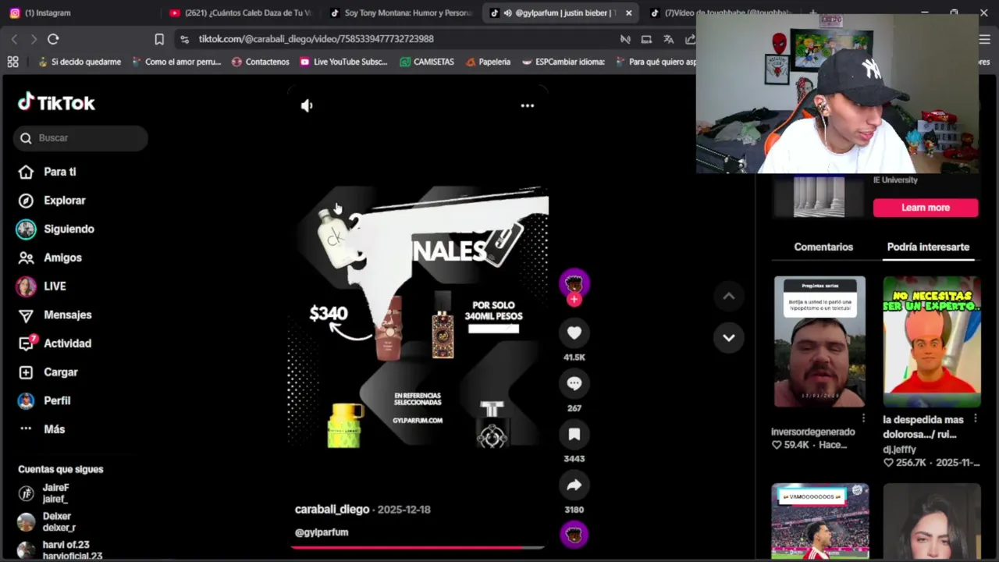Close the @gylparfum browser tab
This screenshot has height=562, width=999.
[628, 12]
